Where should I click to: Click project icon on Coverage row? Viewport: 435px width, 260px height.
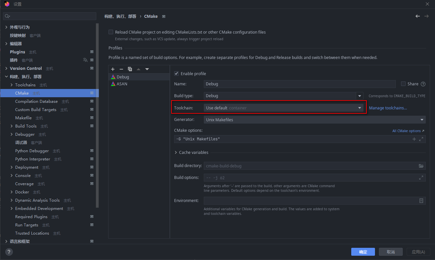tap(92, 184)
